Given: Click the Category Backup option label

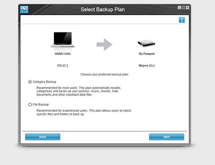Looking at the screenshot, I should pos(44,82).
